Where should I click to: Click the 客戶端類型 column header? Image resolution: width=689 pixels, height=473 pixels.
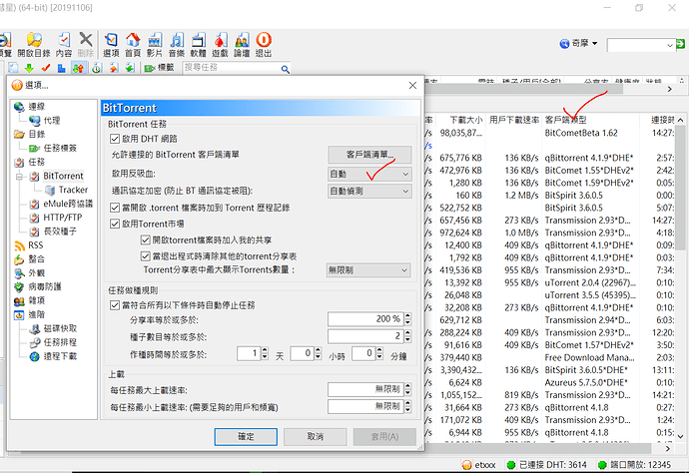point(565,120)
